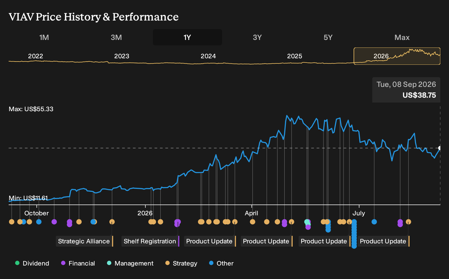Click the US$38.75 price value
Image resolution: width=449 pixels, height=279 pixels.
[x=419, y=95]
